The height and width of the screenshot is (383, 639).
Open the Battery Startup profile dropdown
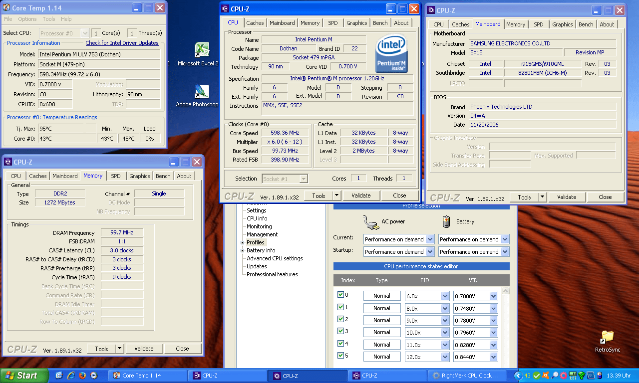point(505,252)
